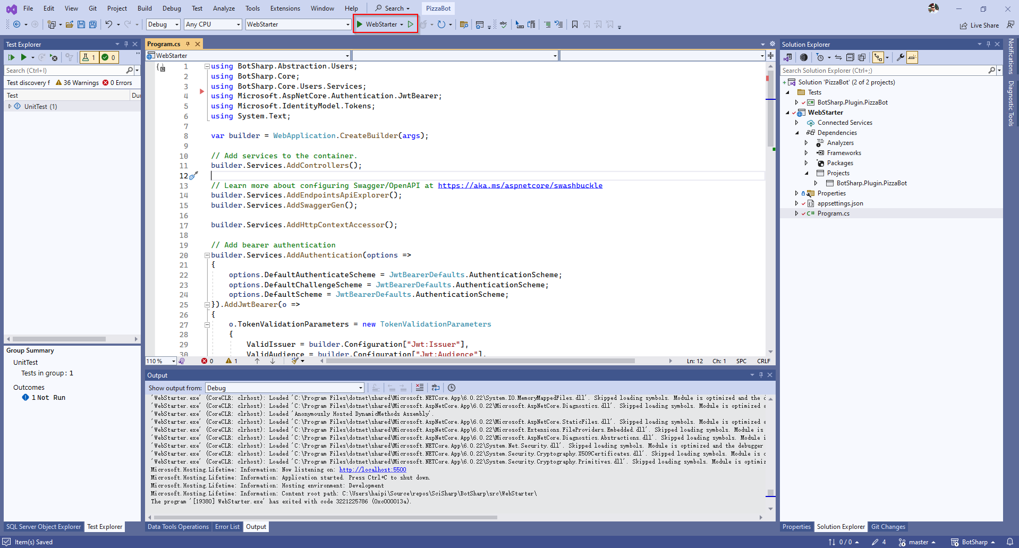Click the Navigate Backward arrow icon
This screenshot has height=548, width=1019.
(x=17, y=24)
